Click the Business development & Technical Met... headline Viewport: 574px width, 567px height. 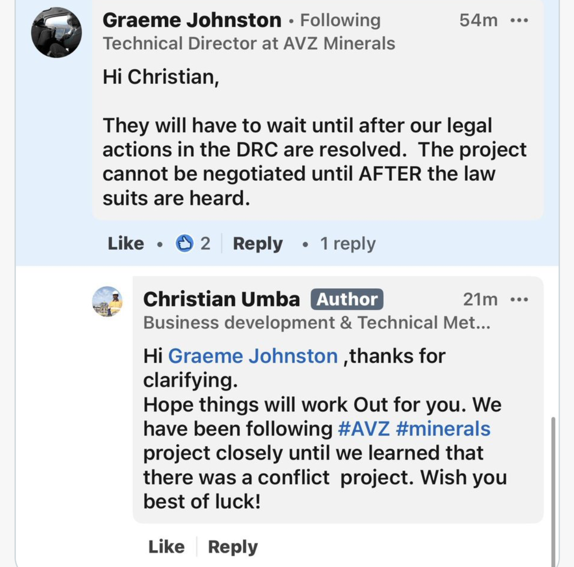(316, 323)
